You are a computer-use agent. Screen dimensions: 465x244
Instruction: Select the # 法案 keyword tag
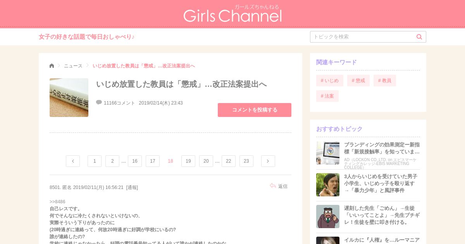click(327, 96)
